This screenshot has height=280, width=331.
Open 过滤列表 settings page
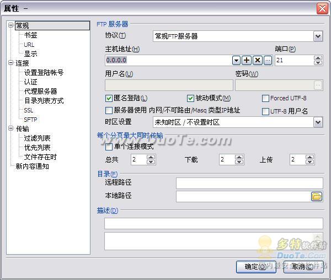(37, 138)
